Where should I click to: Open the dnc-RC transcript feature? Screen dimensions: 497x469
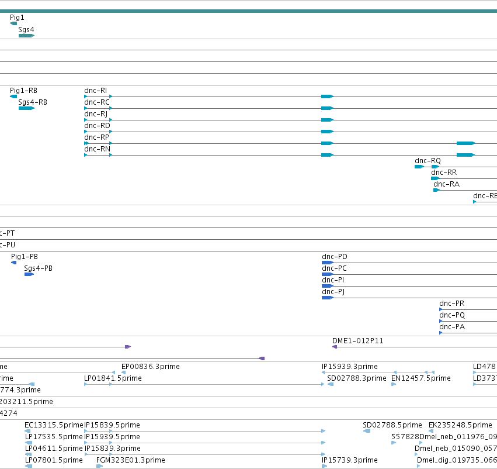click(x=290, y=108)
